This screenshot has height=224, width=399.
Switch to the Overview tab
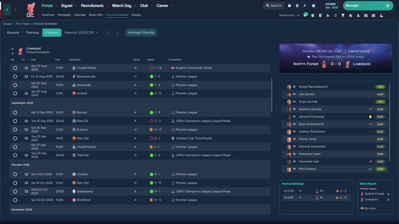click(x=48, y=15)
